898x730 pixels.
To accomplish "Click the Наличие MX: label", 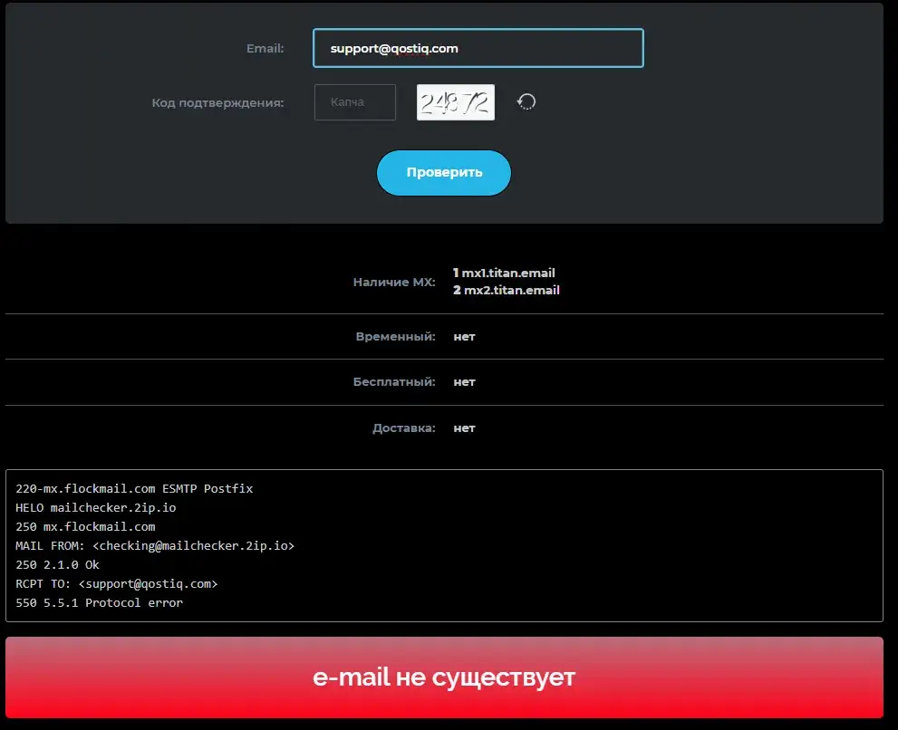I will click(394, 282).
